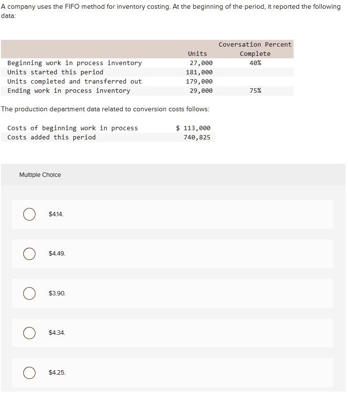Click the Beginning work in process inventory row
Screen dimensions: 348x395
pos(74,63)
